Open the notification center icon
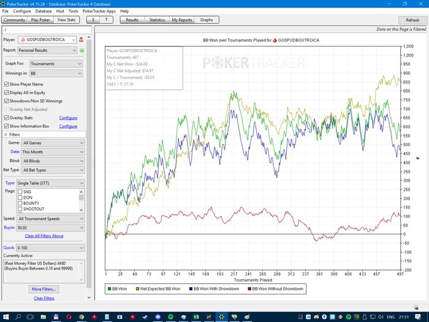Viewport: 429px width, 322px height. pos(418,317)
